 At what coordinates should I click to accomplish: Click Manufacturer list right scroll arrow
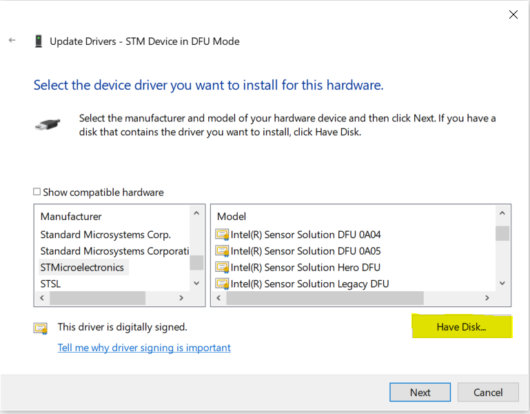[x=181, y=298]
